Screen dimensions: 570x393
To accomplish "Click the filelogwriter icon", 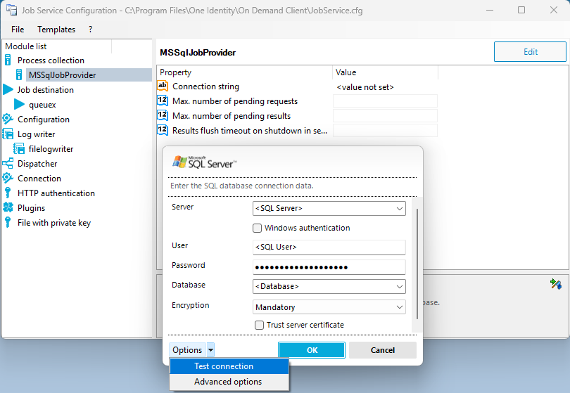I will tap(19, 149).
